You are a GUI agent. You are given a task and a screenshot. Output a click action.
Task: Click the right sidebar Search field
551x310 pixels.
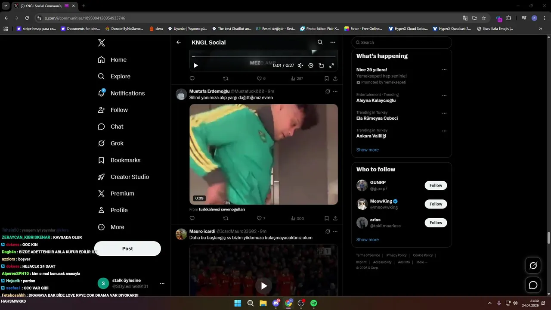pyautogui.click(x=402, y=42)
